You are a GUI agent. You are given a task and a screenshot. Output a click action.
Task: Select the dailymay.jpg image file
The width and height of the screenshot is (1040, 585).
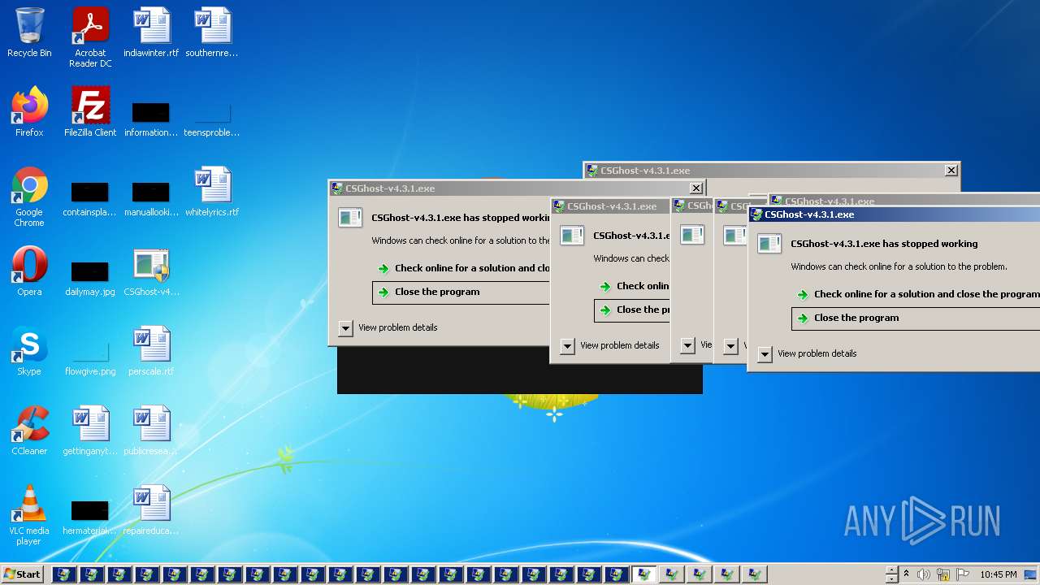pyautogui.click(x=90, y=279)
